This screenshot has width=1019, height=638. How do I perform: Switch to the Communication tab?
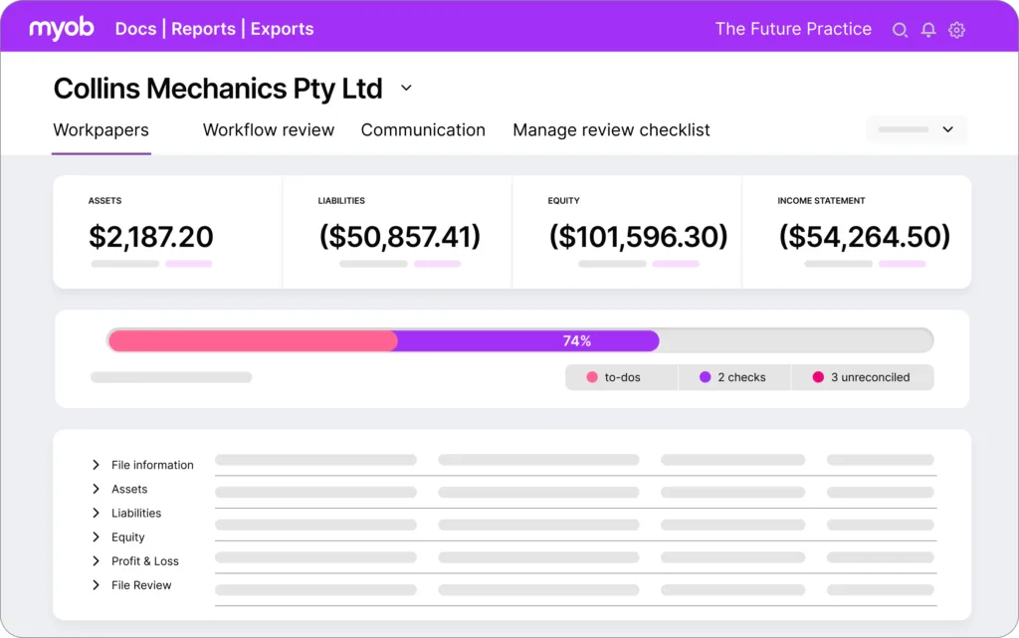pyautogui.click(x=423, y=130)
